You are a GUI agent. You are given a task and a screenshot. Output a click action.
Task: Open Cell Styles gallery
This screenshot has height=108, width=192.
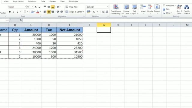tap(134, 10)
